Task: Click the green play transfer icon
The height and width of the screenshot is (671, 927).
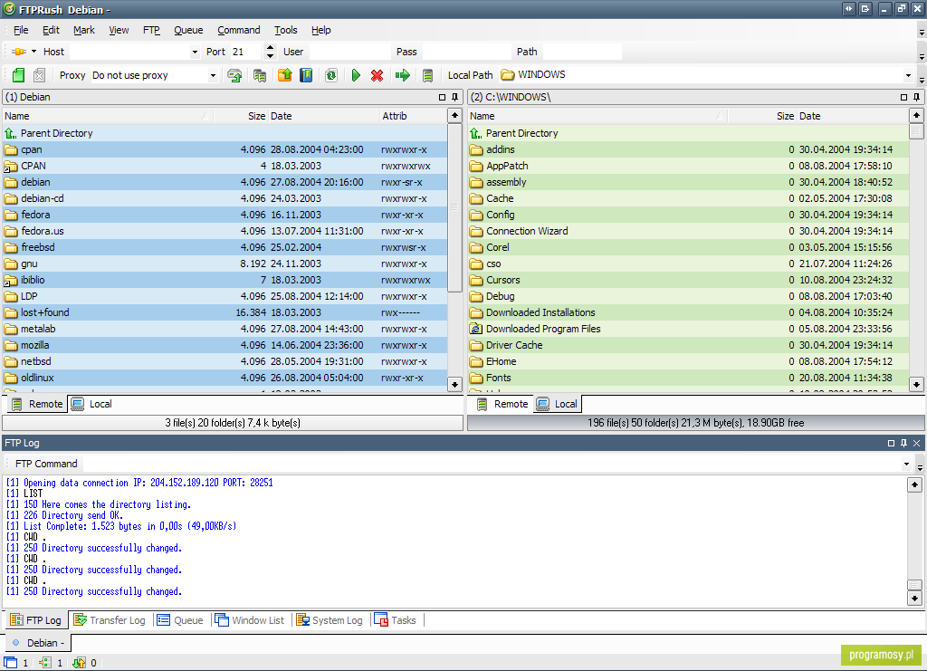Action: pyautogui.click(x=356, y=76)
